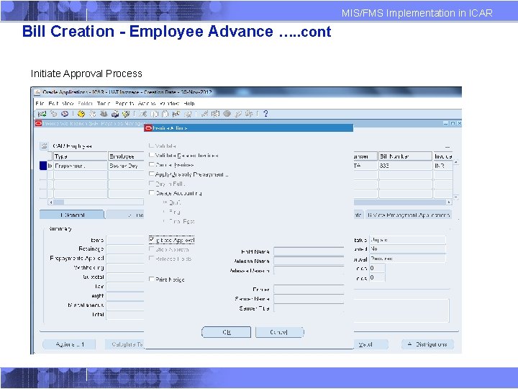
Task: Check the Validate Related Invoices checkbox
Action: coord(151,155)
